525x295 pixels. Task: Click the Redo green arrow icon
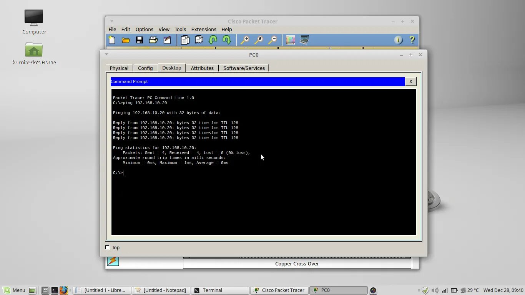pos(227,40)
